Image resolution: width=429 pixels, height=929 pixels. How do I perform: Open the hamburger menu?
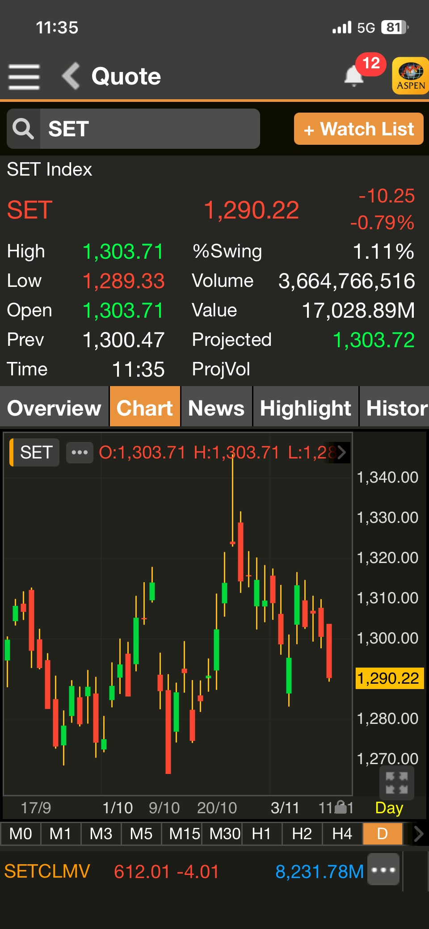[24, 76]
